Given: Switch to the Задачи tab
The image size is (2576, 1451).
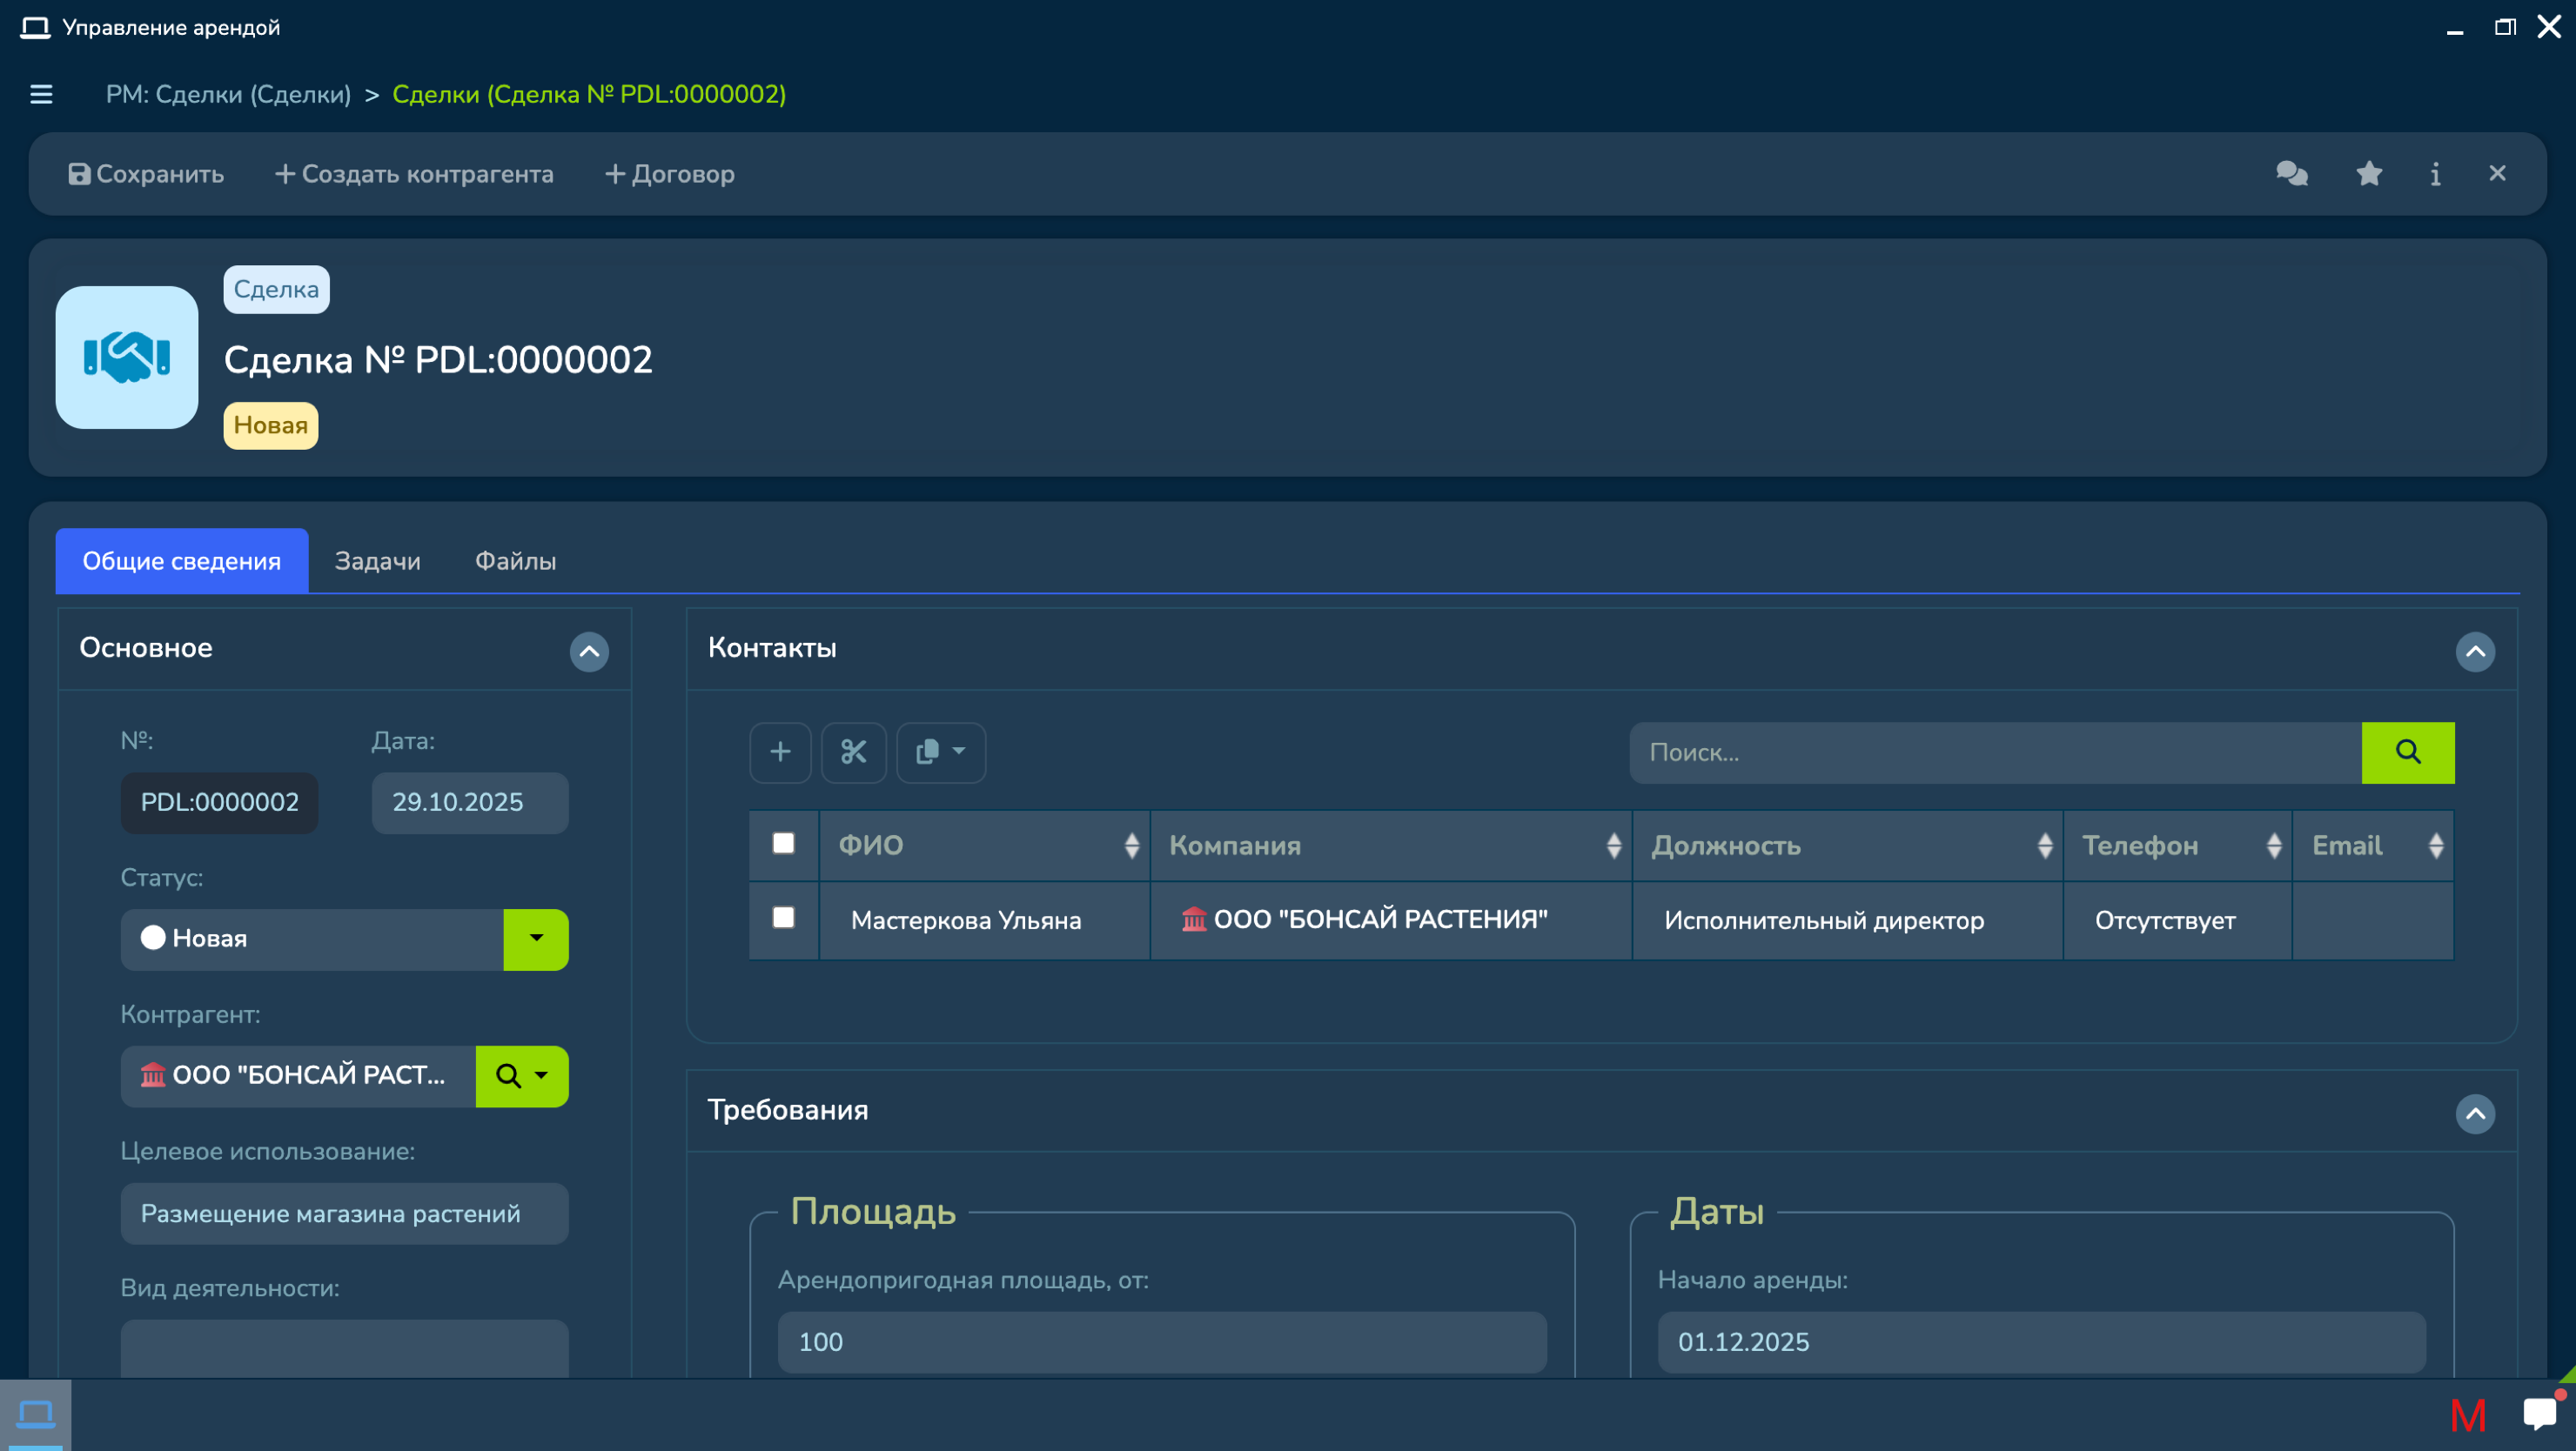Looking at the screenshot, I should [377, 560].
